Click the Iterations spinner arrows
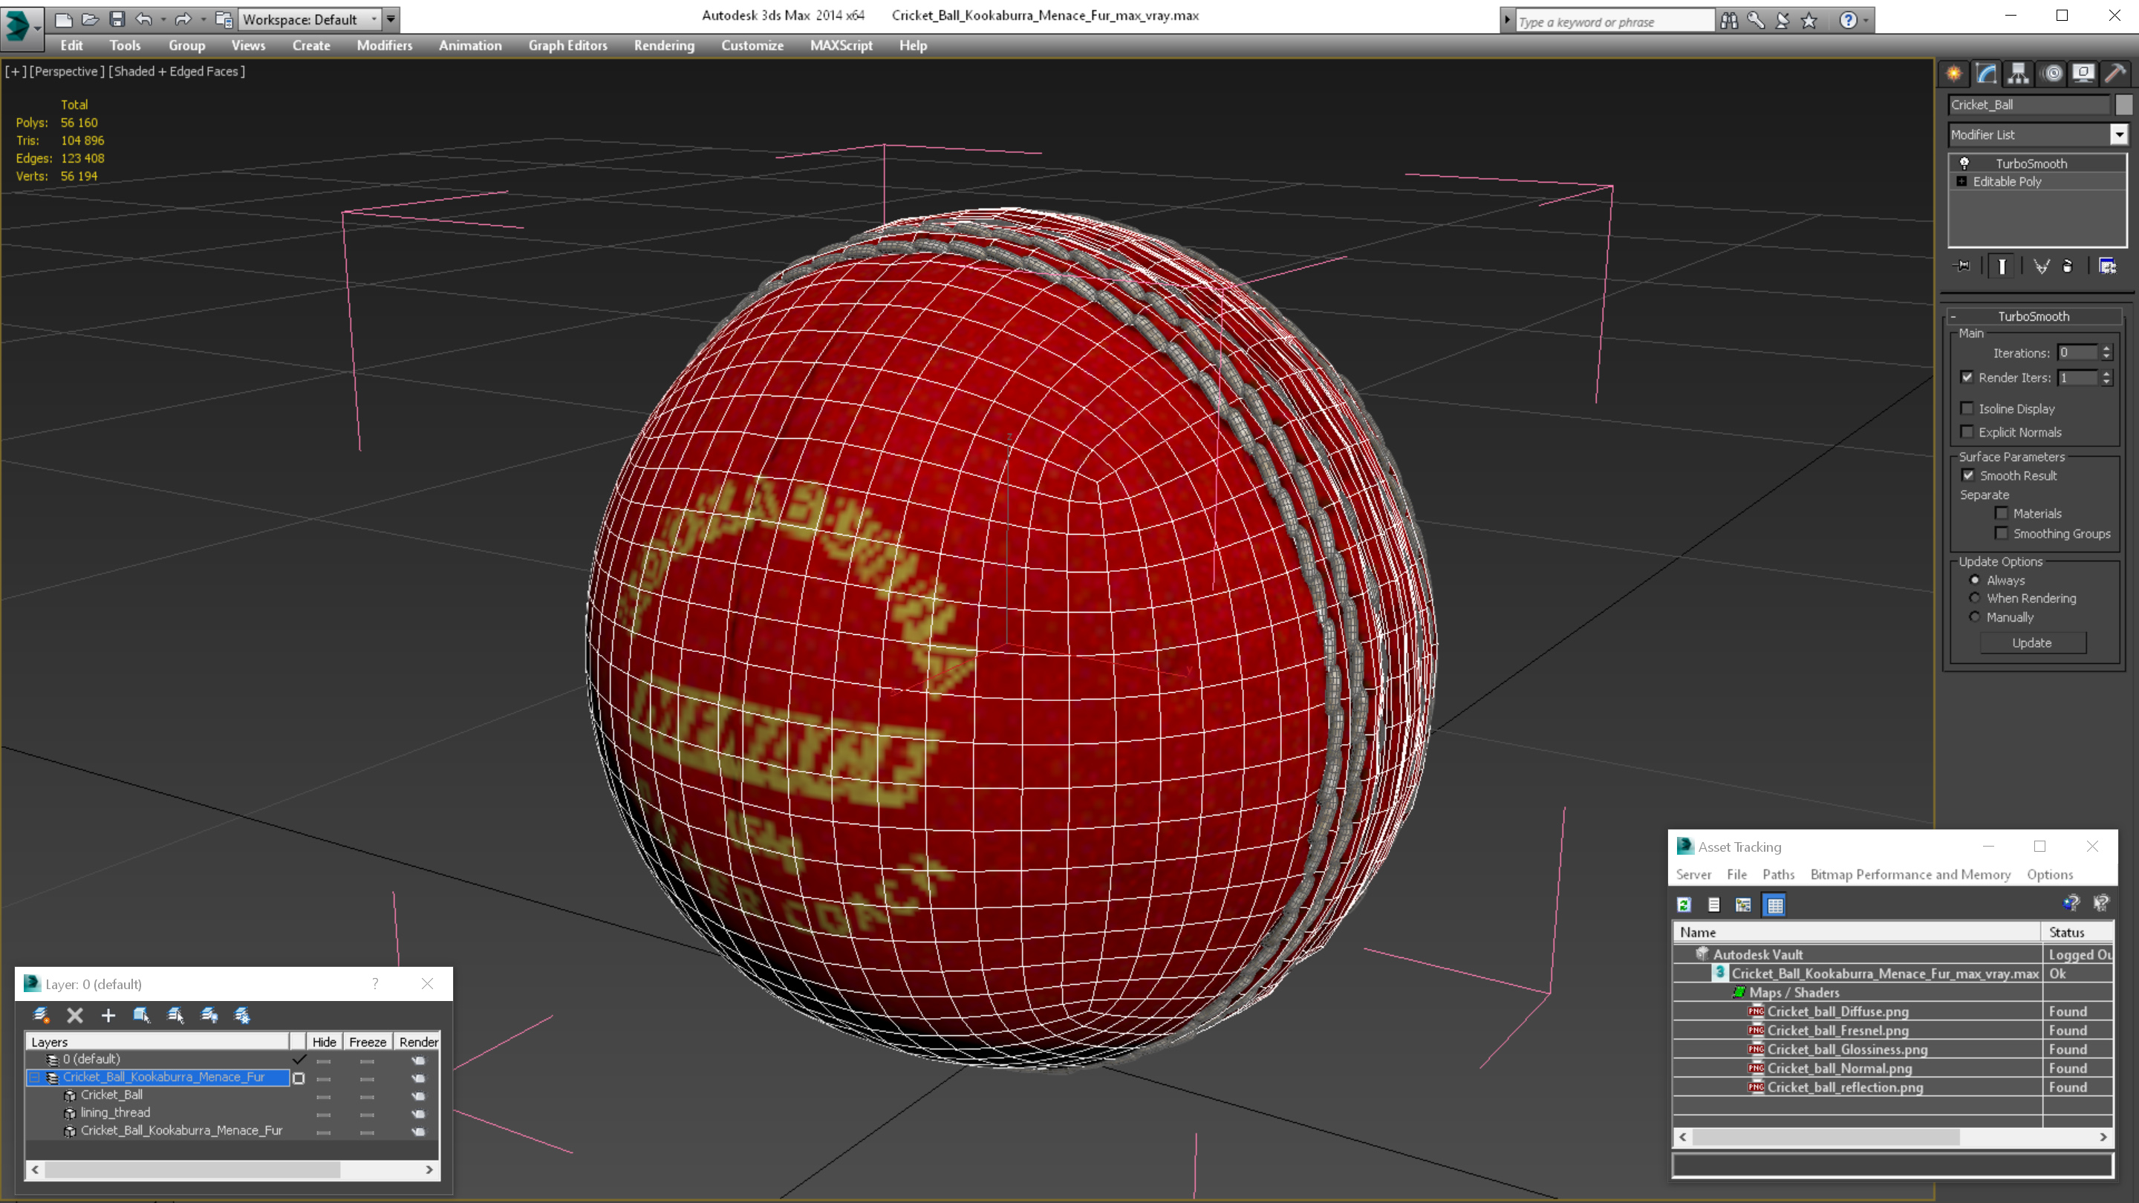2139x1203 pixels. pyautogui.click(x=2106, y=353)
